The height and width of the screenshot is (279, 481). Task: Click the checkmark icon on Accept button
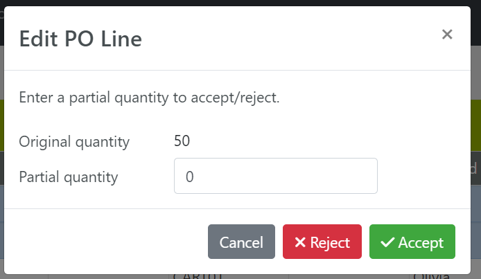coord(387,242)
